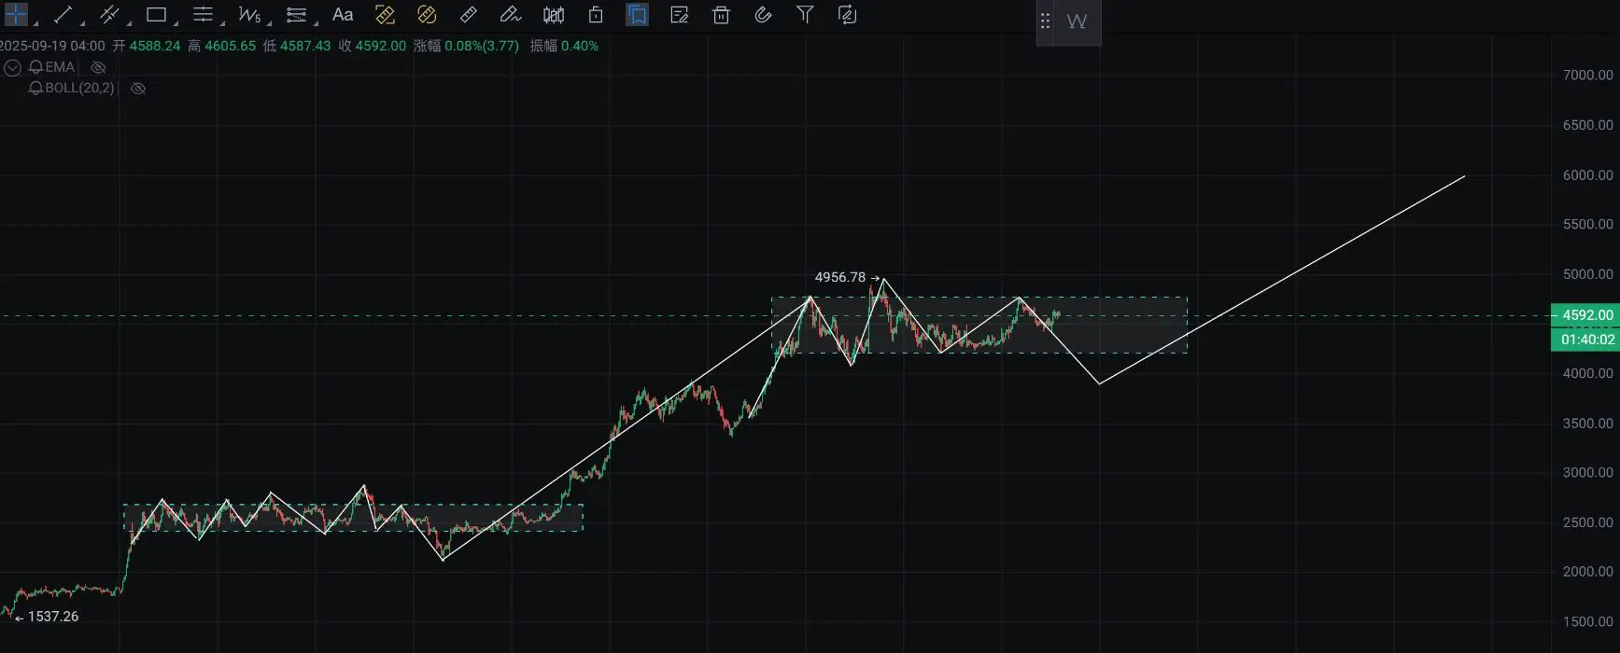This screenshot has height=653, width=1620.
Task: Open parallel channel tool dropdown arrow
Action: point(129,21)
